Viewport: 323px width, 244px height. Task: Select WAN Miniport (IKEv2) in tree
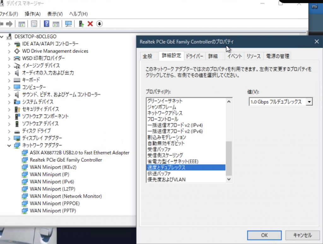point(53,167)
